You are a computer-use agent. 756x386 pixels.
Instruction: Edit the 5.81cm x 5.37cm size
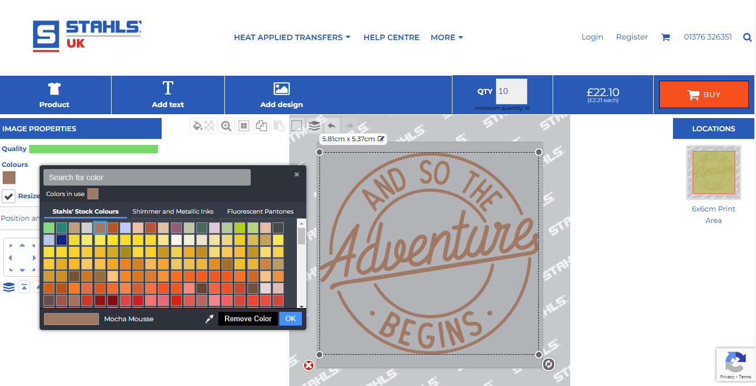point(381,139)
